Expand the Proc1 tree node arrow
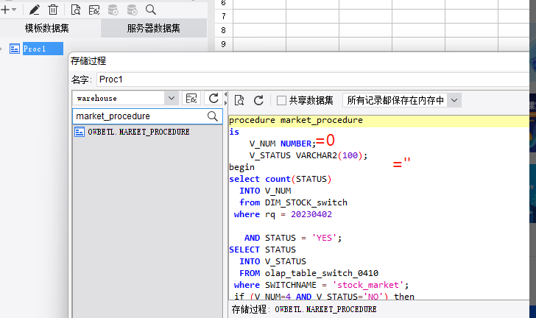The image size is (536, 318). pos(1,49)
